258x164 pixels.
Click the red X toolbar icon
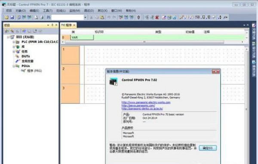coord(157,17)
